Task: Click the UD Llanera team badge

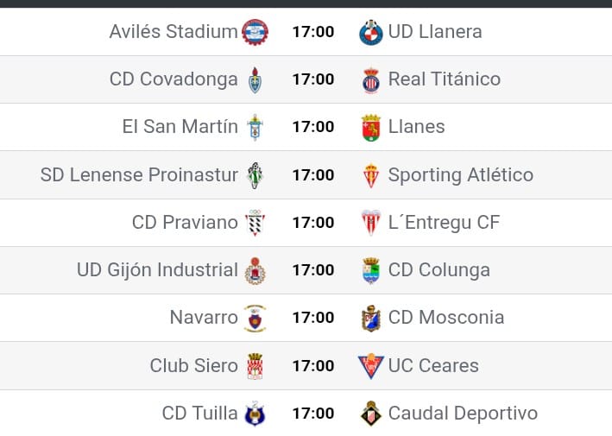Action: [371, 33]
